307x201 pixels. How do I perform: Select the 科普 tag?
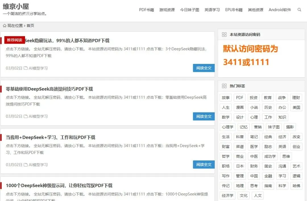240,137
